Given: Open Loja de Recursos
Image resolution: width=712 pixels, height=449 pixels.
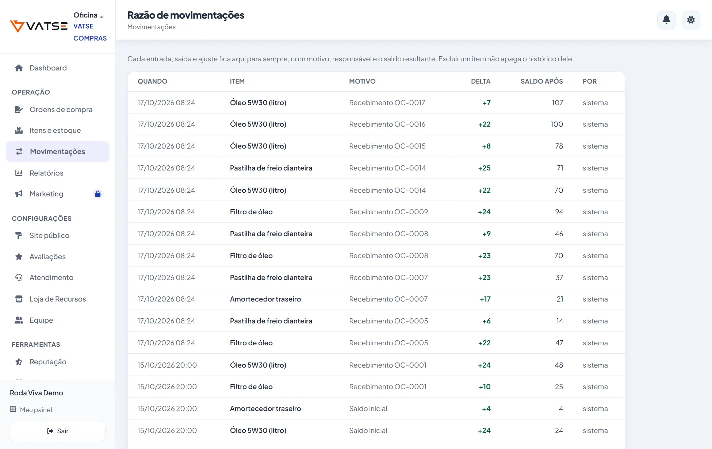Looking at the screenshot, I should (x=58, y=299).
